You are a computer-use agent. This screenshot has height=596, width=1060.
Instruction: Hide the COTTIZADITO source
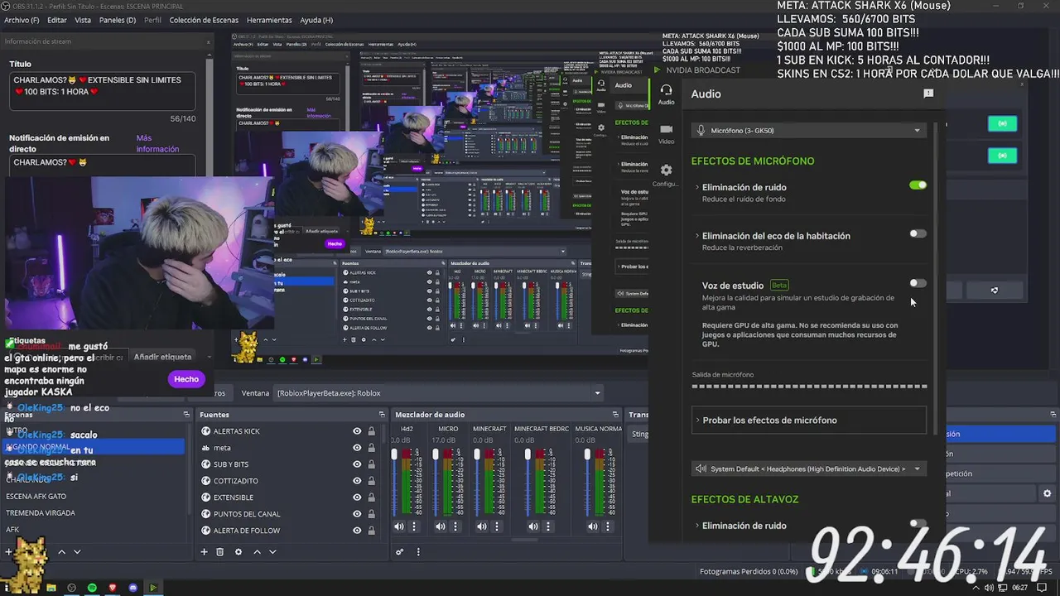tap(357, 481)
